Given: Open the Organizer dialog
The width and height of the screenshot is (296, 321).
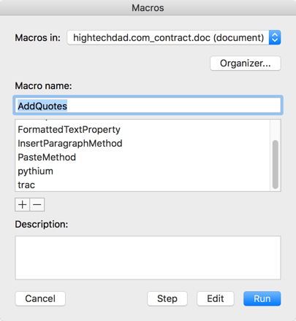Looking at the screenshot, I should pyautogui.click(x=246, y=63).
